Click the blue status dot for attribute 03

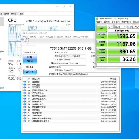tap(24, 87)
